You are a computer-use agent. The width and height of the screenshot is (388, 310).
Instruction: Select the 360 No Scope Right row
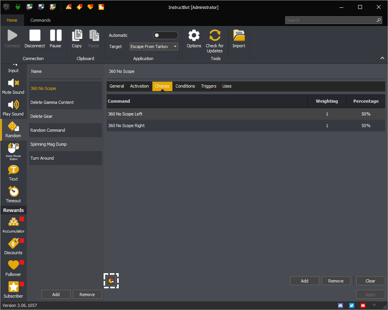(x=246, y=126)
